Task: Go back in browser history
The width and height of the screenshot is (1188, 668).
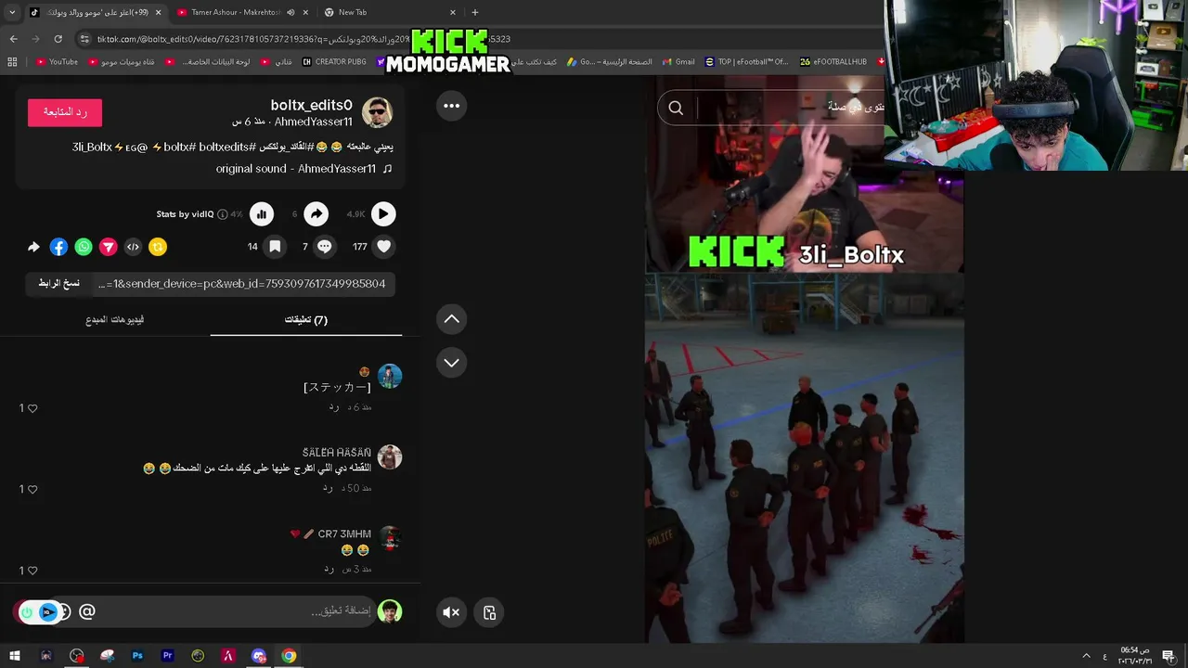Action: [x=13, y=39]
